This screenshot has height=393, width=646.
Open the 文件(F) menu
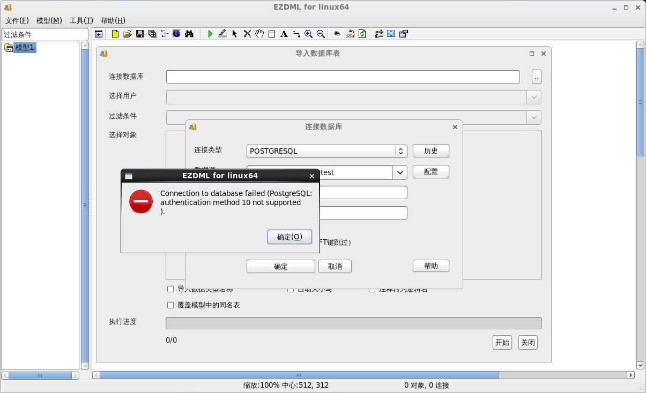click(x=17, y=20)
